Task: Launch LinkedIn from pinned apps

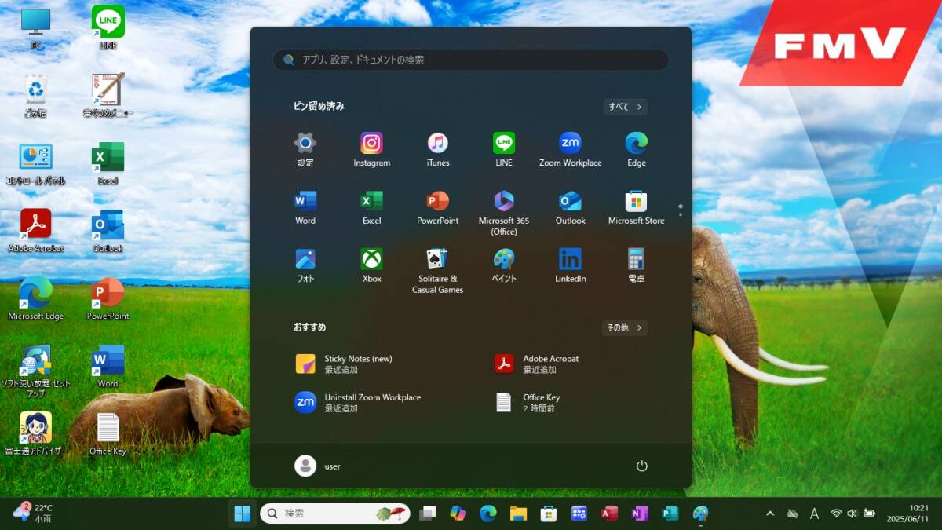Action: pos(571,265)
